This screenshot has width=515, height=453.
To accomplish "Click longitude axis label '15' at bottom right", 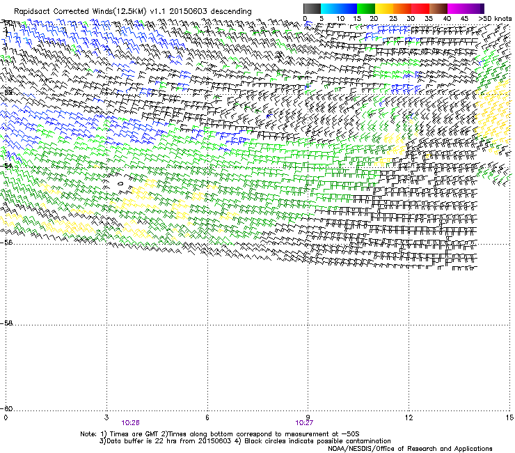I will pyautogui.click(x=509, y=417).
